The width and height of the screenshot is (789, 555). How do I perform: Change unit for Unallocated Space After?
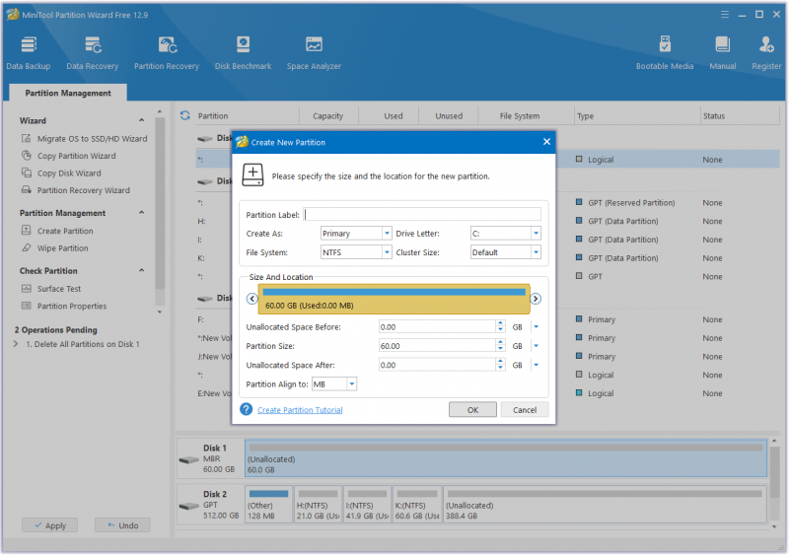click(x=536, y=366)
